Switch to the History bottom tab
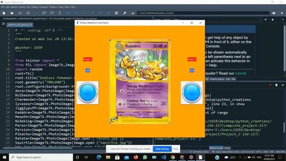This screenshot has height=161, width=286. pyautogui.click(x=227, y=148)
